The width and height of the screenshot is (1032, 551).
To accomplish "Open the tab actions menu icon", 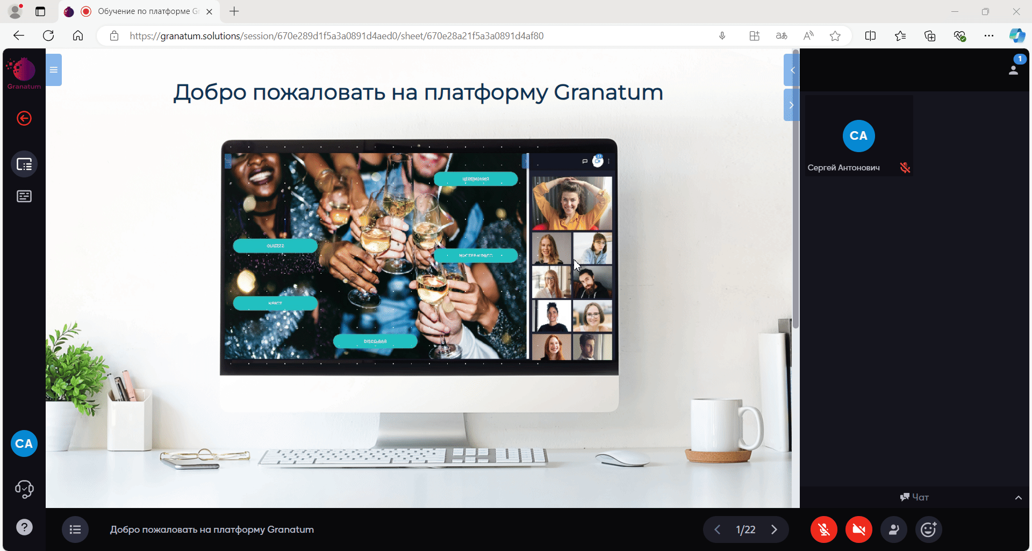I will tap(40, 11).
